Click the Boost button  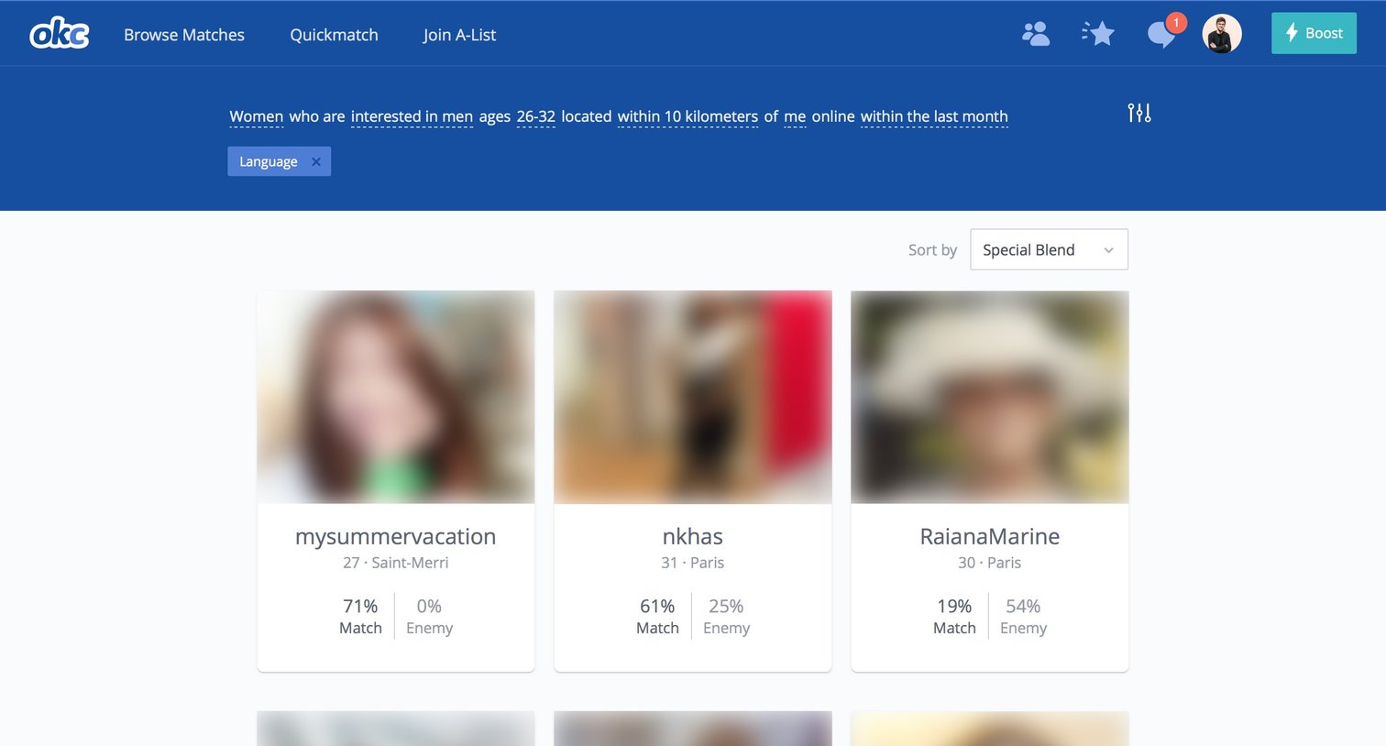[x=1314, y=33]
